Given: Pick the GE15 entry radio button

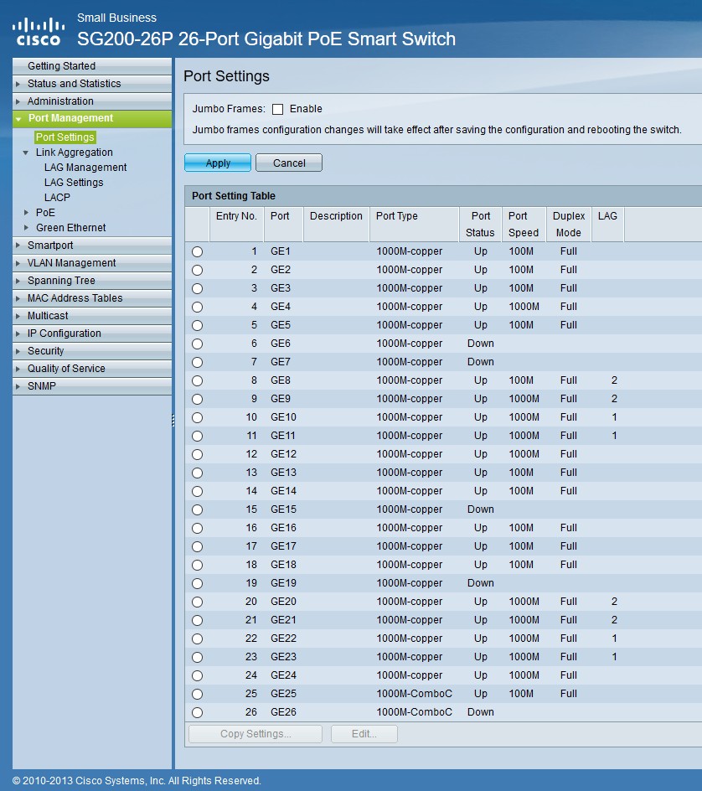Looking at the screenshot, I should [x=197, y=510].
